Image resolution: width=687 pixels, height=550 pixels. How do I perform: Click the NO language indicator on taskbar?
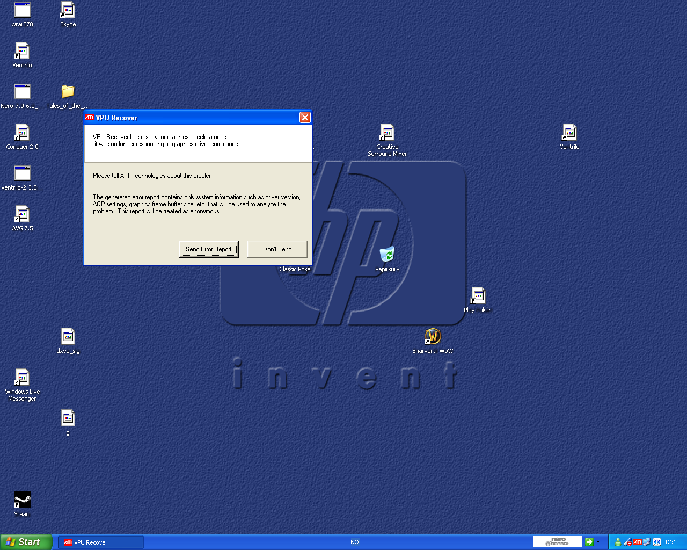coord(354,542)
